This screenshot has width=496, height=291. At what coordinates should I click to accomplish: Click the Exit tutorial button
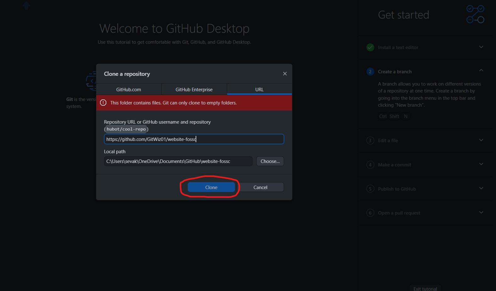click(425, 288)
